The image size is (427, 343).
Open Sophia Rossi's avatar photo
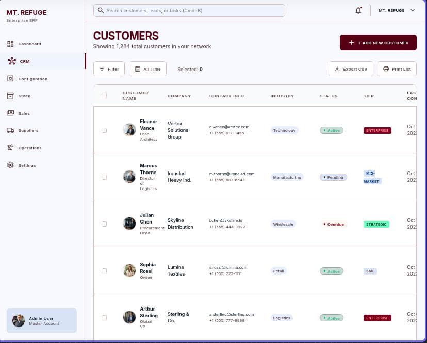pyautogui.click(x=129, y=270)
